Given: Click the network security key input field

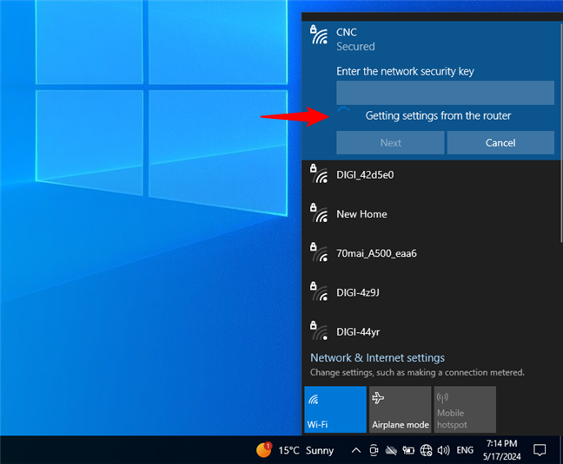Looking at the screenshot, I should click(x=445, y=93).
